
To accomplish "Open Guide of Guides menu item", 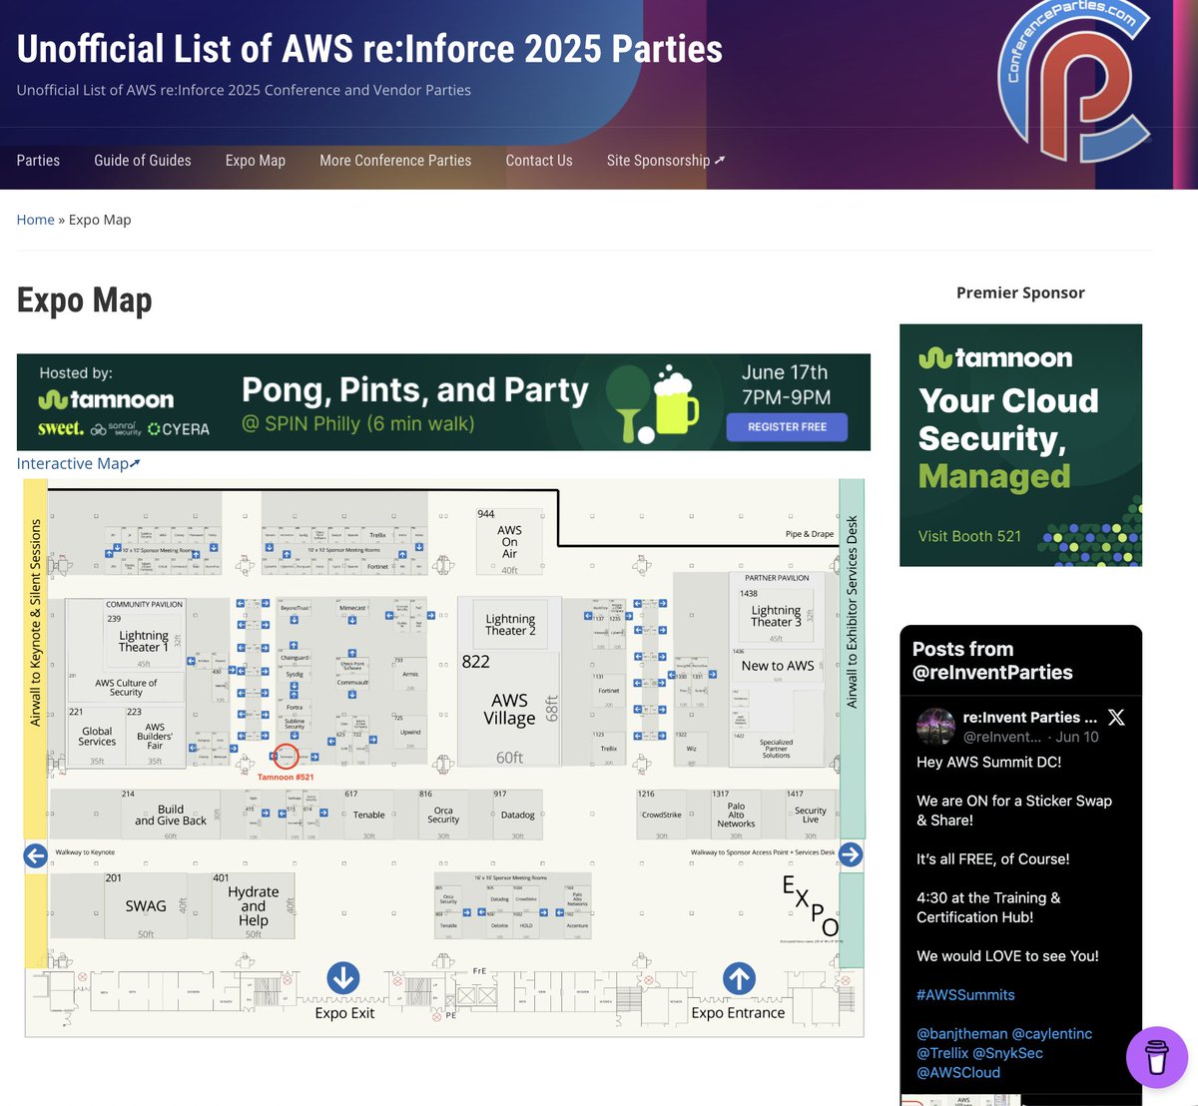I will click(x=143, y=160).
